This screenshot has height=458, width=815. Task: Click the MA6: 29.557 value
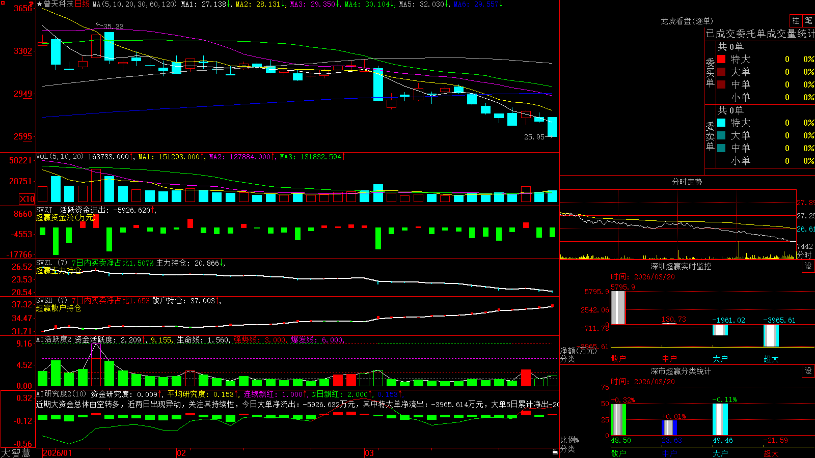click(x=478, y=4)
